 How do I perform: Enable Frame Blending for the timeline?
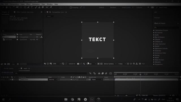pyautogui.click(x=102, y=73)
